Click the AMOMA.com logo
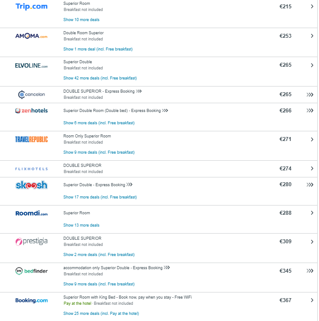Viewport: 319px width, 321px height. 31,36
